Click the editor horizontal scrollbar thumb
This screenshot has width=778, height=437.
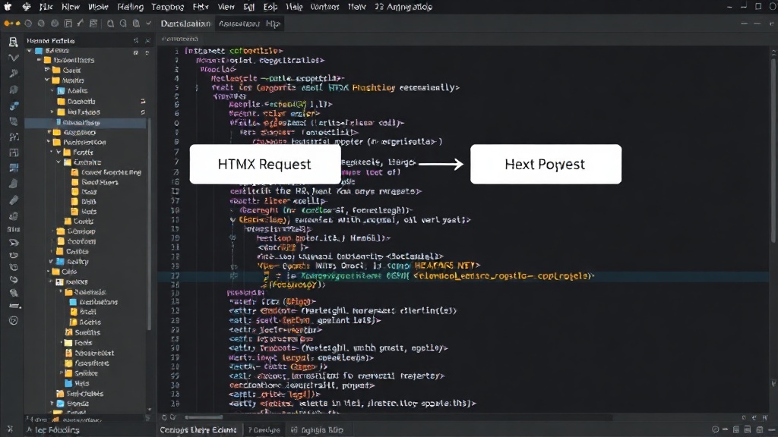(x=204, y=417)
